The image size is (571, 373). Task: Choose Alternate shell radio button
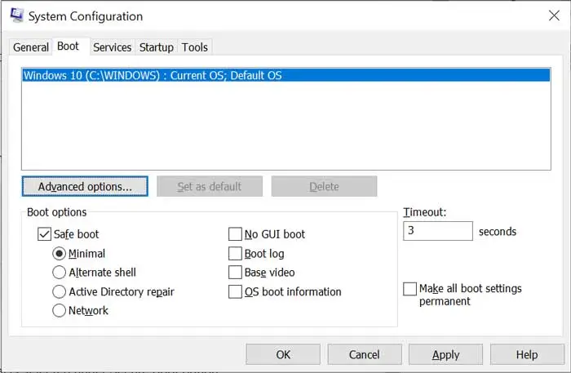(x=60, y=273)
